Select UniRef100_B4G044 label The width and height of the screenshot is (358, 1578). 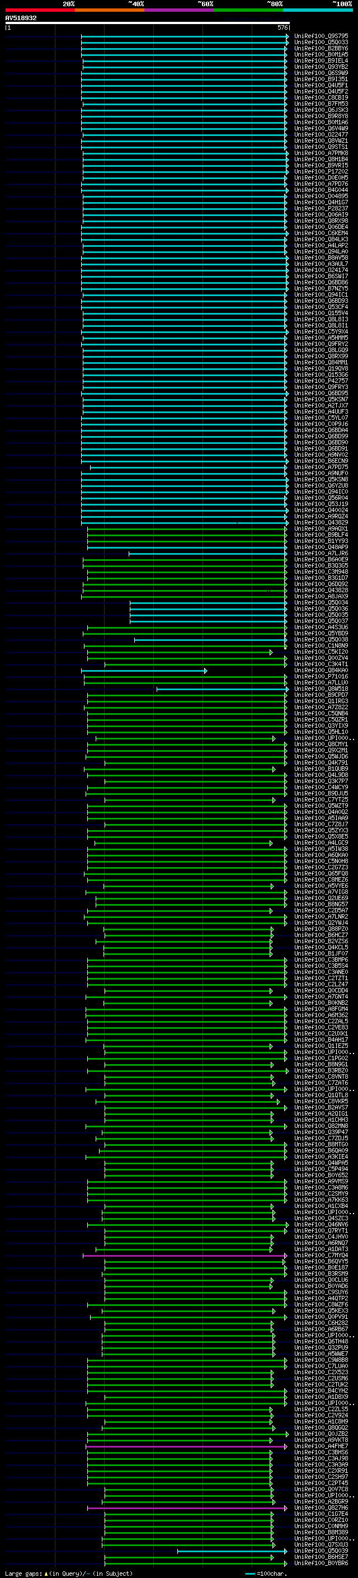321,190
